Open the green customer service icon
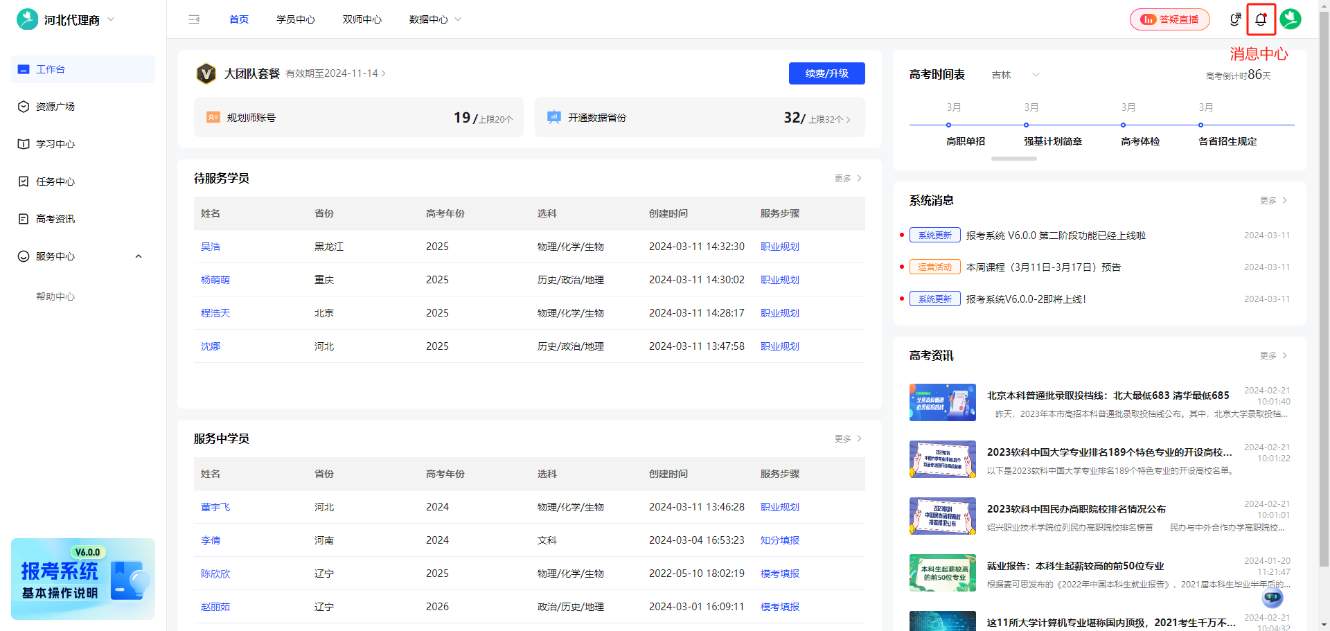 1291,19
